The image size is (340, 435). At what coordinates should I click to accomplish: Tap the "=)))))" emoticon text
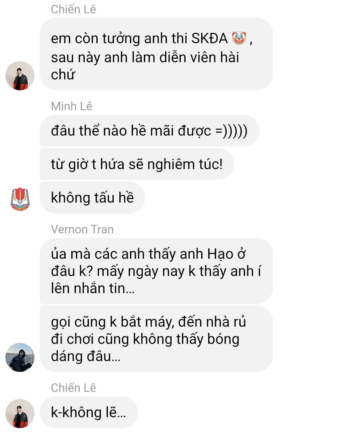point(232,131)
